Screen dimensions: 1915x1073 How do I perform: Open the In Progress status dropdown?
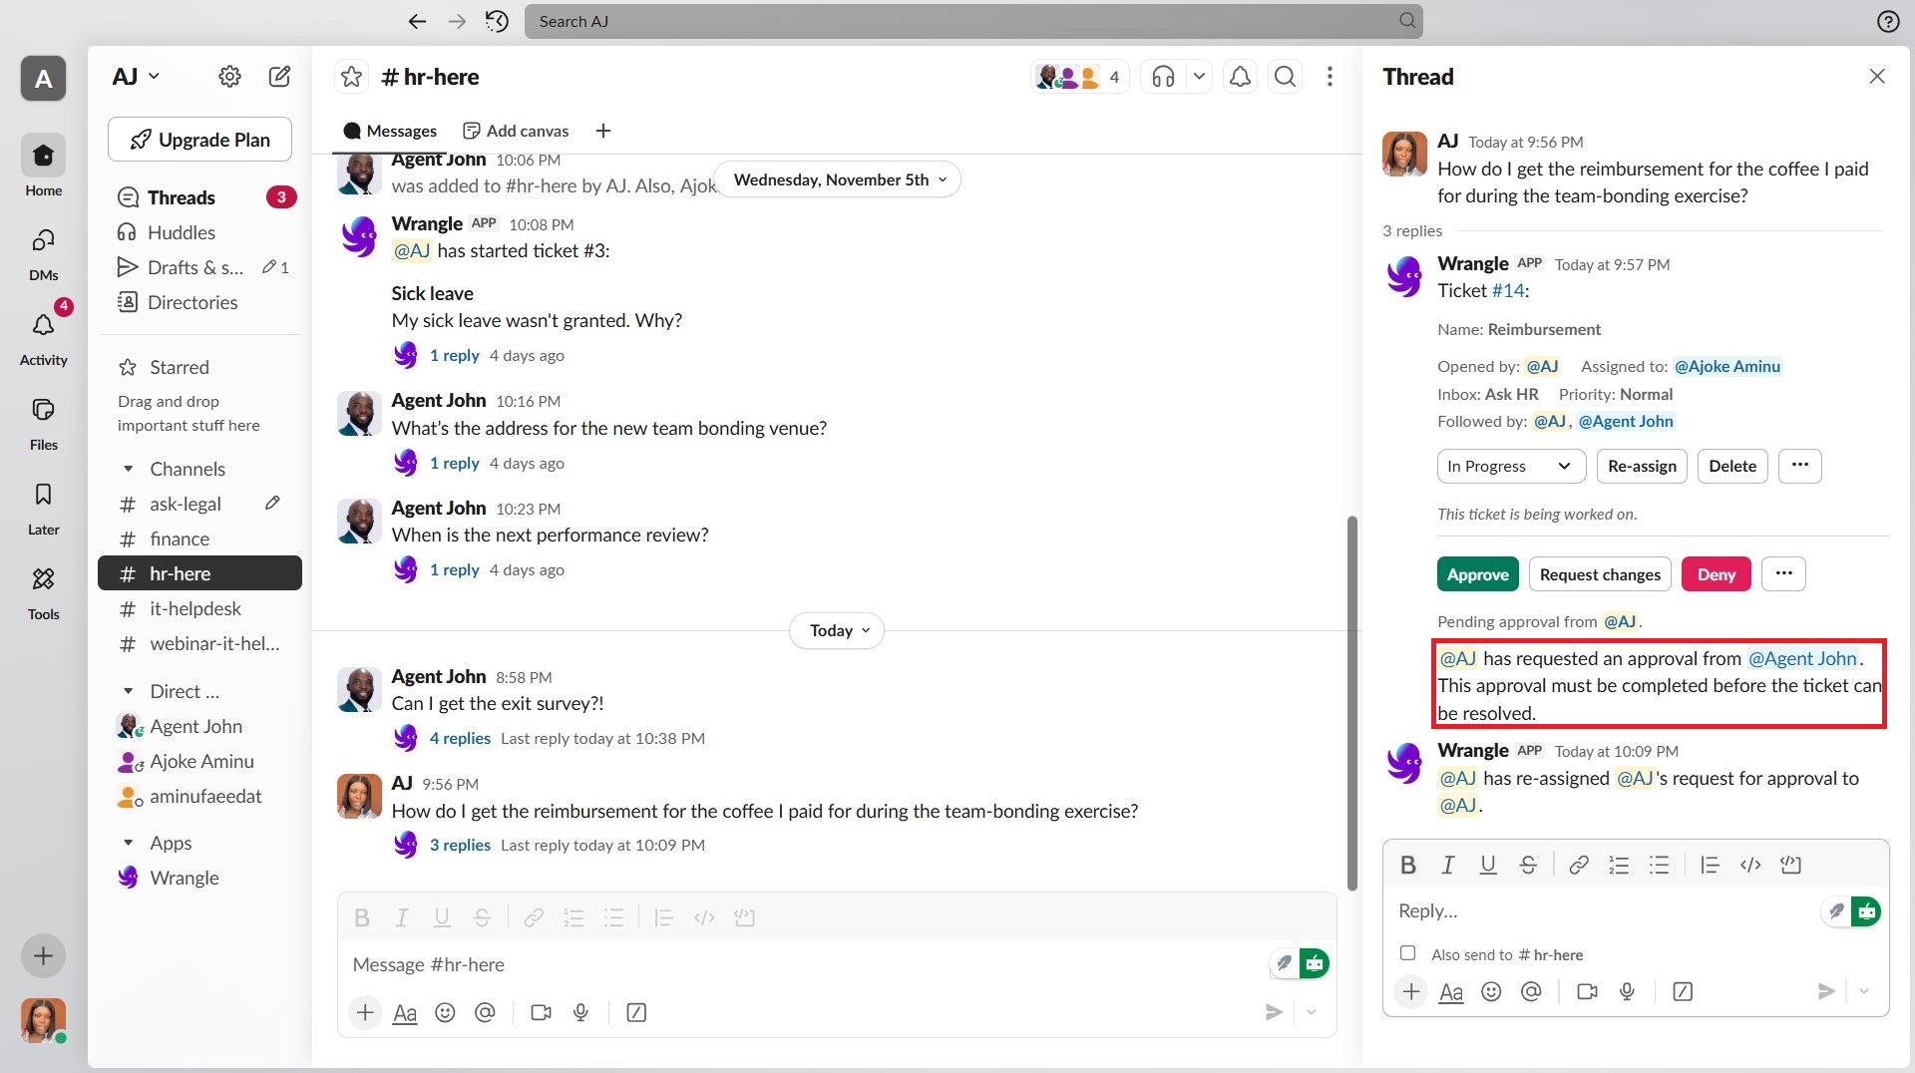(x=1508, y=466)
